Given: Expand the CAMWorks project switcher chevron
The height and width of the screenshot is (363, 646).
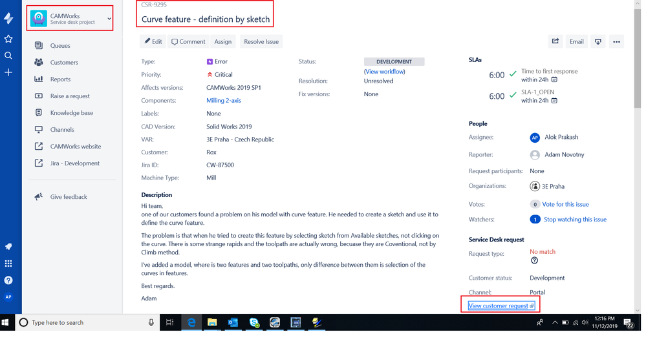Looking at the screenshot, I should pyautogui.click(x=109, y=19).
